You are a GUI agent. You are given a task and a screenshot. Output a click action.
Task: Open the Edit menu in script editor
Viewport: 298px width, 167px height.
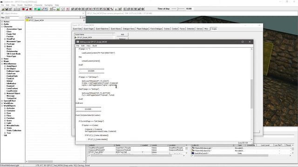tap(83, 46)
